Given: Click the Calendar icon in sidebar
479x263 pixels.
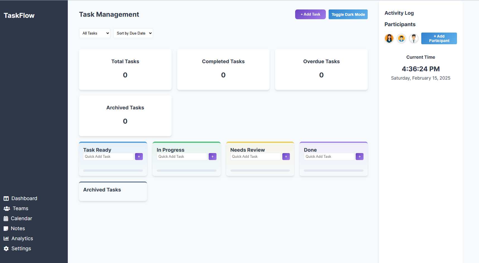Looking at the screenshot, I should pyautogui.click(x=6, y=218).
